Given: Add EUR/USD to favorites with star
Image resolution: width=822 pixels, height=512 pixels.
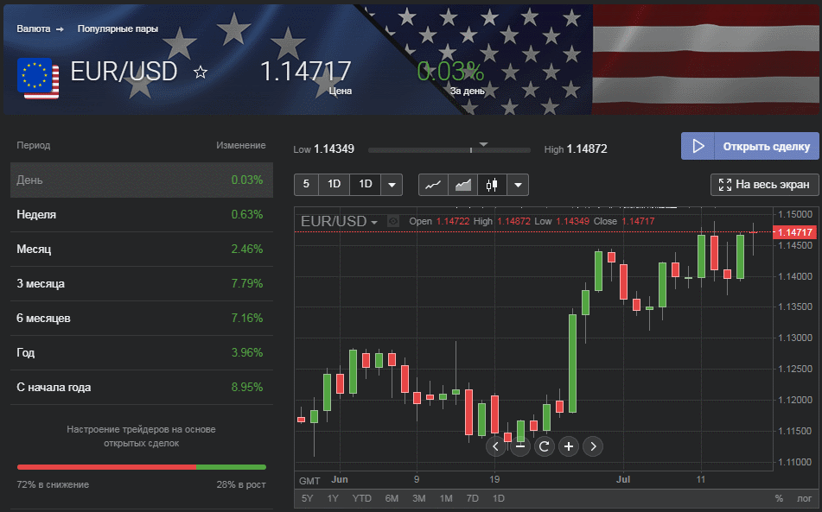Looking at the screenshot, I should (x=201, y=73).
